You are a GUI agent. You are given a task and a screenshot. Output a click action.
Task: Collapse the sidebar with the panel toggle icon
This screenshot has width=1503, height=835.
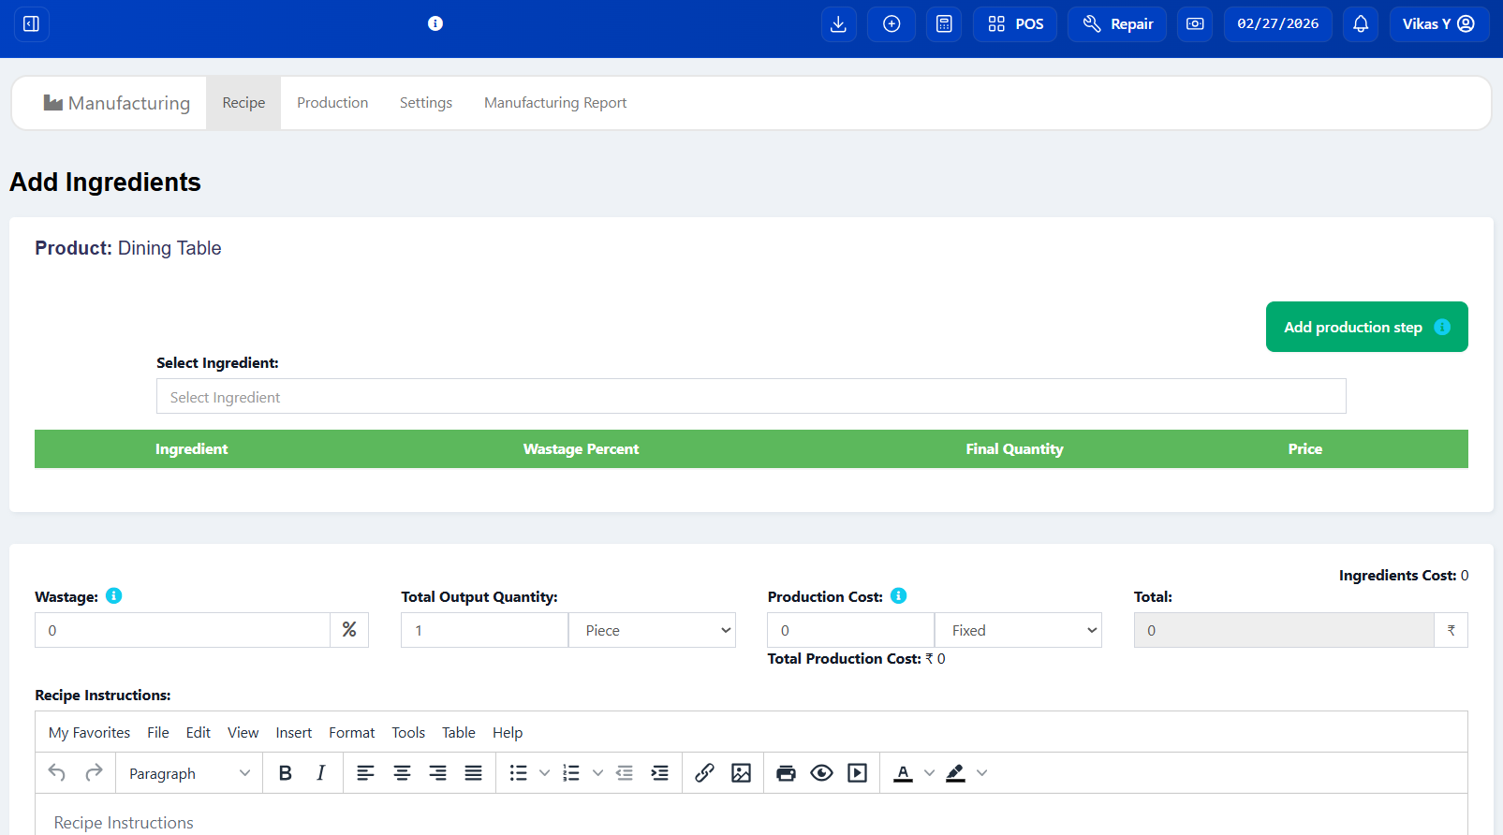click(31, 23)
